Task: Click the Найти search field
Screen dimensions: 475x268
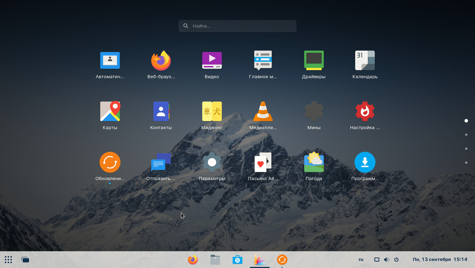Action: (x=237, y=26)
